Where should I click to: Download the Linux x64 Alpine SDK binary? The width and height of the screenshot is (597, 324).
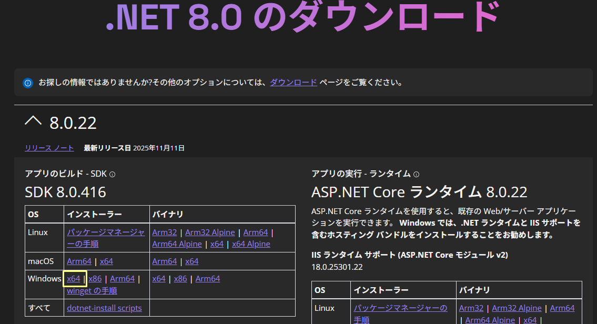[251, 244]
